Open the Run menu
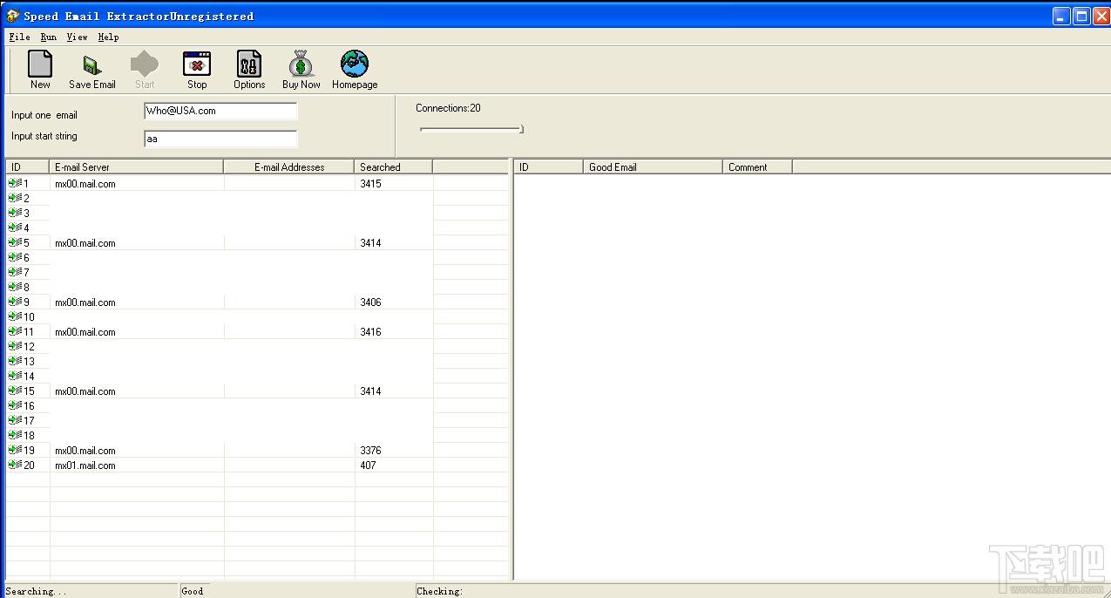Image resolution: width=1111 pixels, height=598 pixels. pyautogui.click(x=49, y=37)
